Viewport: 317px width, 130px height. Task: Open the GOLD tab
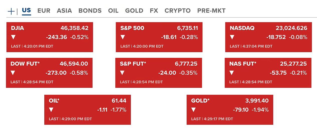(134, 11)
